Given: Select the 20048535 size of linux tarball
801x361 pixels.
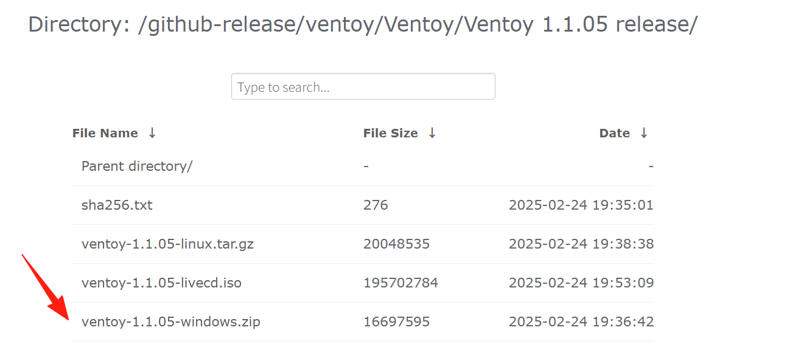Looking at the screenshot, I should coord(396,244).
